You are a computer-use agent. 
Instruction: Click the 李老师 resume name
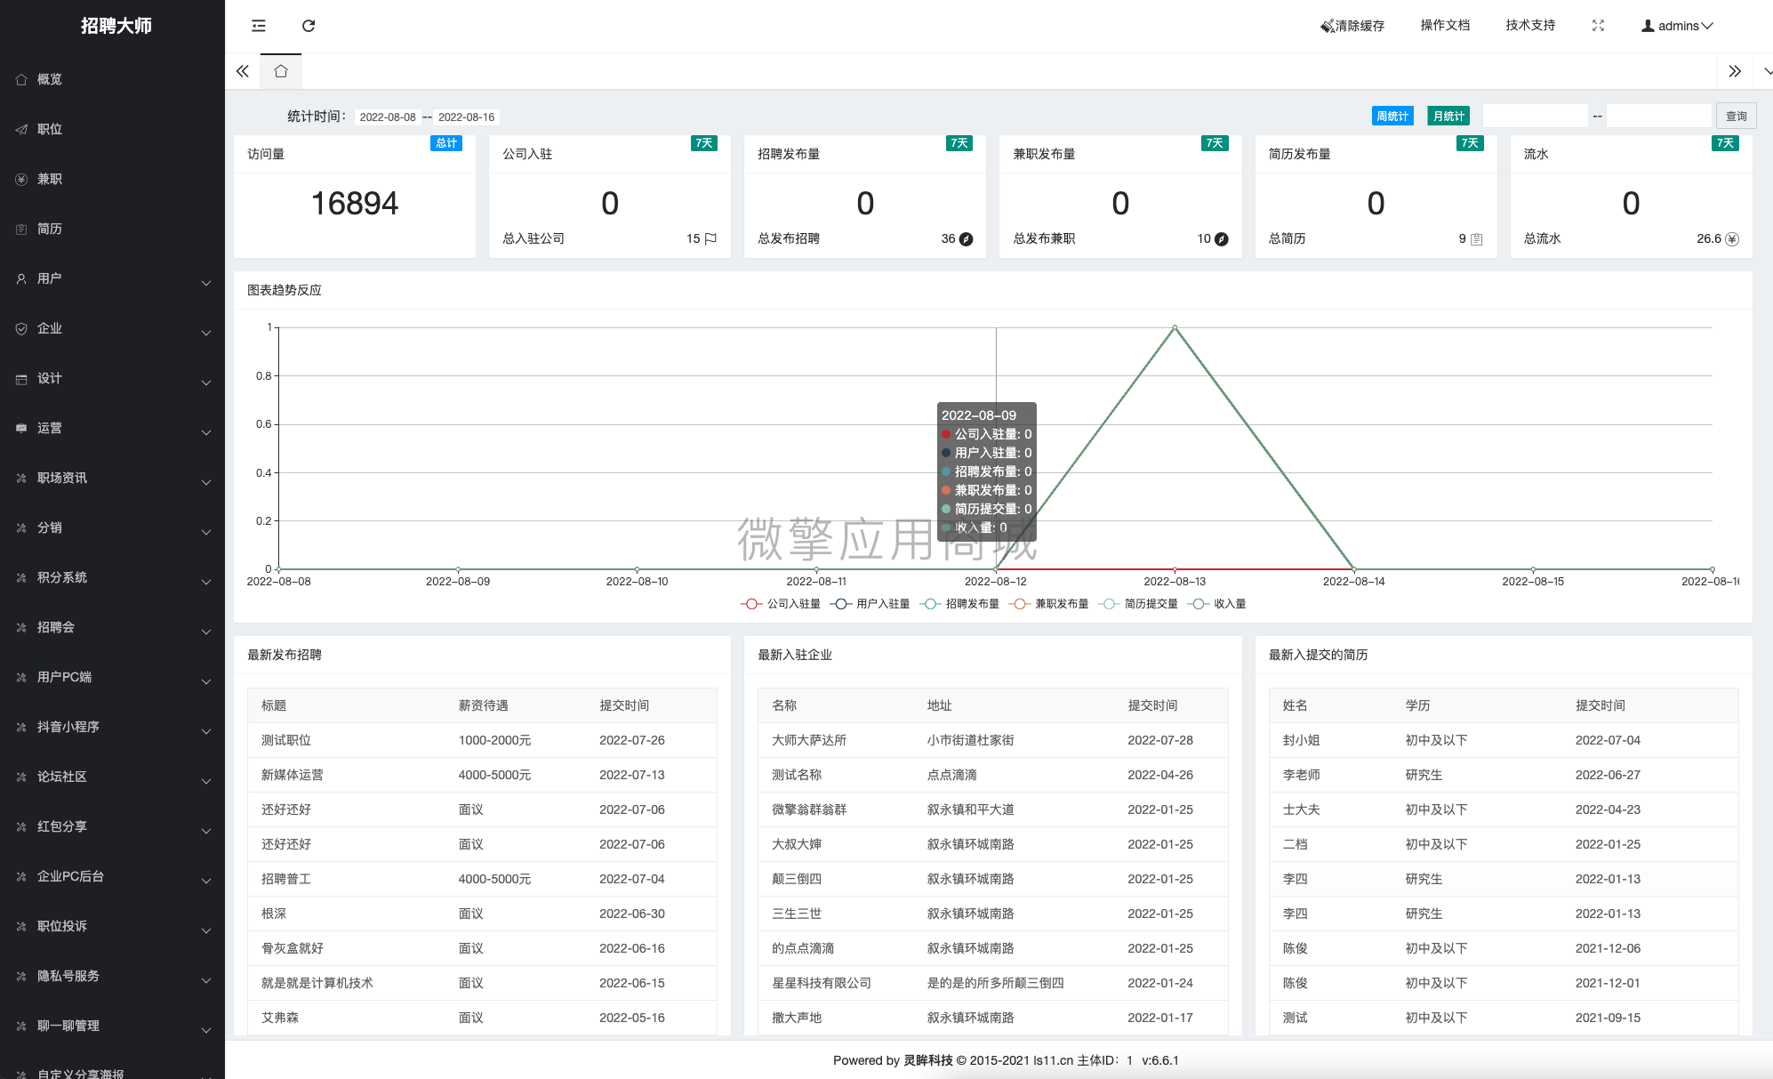(1301, 775)
